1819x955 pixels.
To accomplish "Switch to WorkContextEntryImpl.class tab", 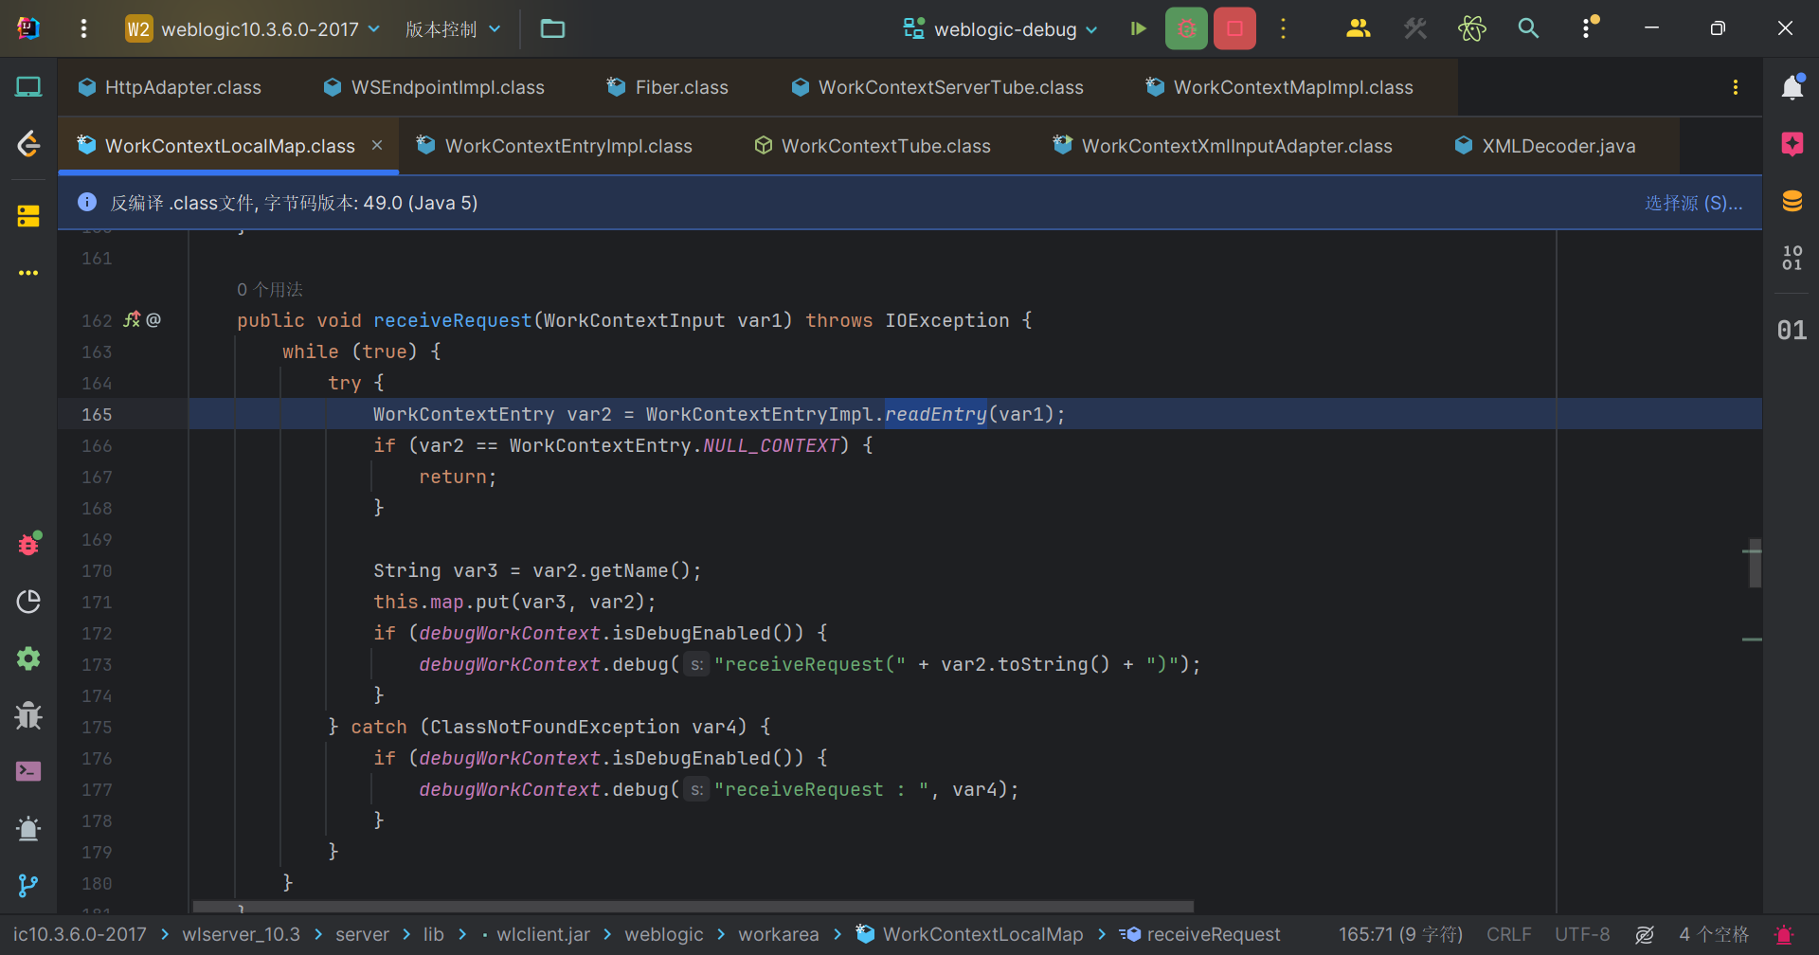I will pos(555,146).
